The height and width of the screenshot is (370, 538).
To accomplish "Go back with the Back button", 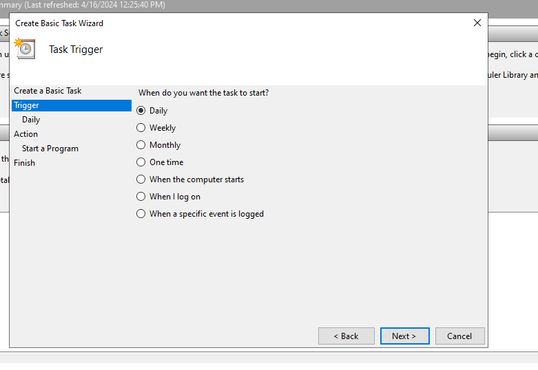I will (346, 336).
